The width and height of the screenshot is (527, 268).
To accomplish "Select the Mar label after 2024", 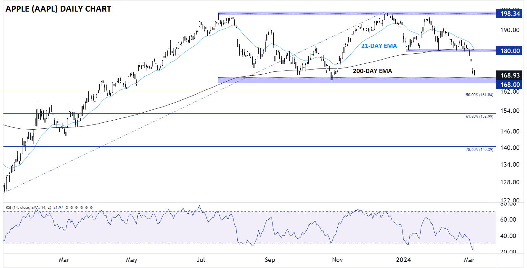I will click(469, 260).
